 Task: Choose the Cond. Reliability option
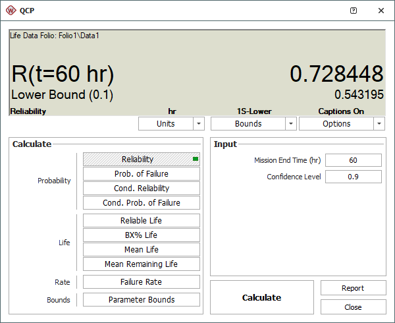pos(142,189)
